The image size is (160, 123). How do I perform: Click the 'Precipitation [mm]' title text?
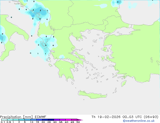16,117
